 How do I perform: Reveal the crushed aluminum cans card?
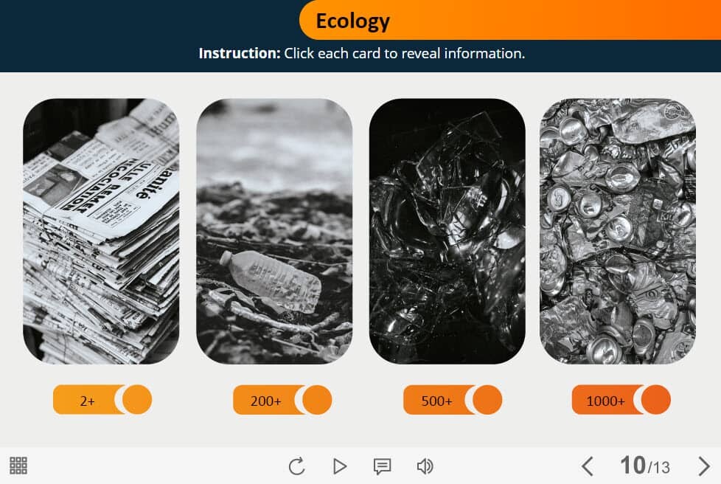pyautogui.click(x=618, y=231)
